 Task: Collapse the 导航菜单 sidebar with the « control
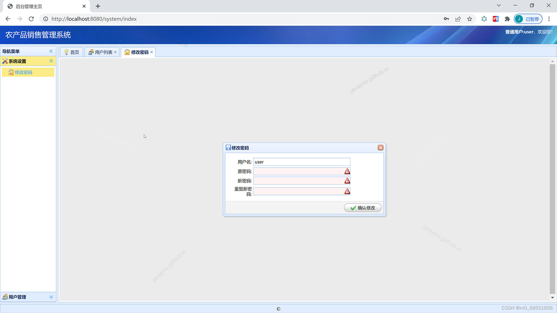(51, 51)
